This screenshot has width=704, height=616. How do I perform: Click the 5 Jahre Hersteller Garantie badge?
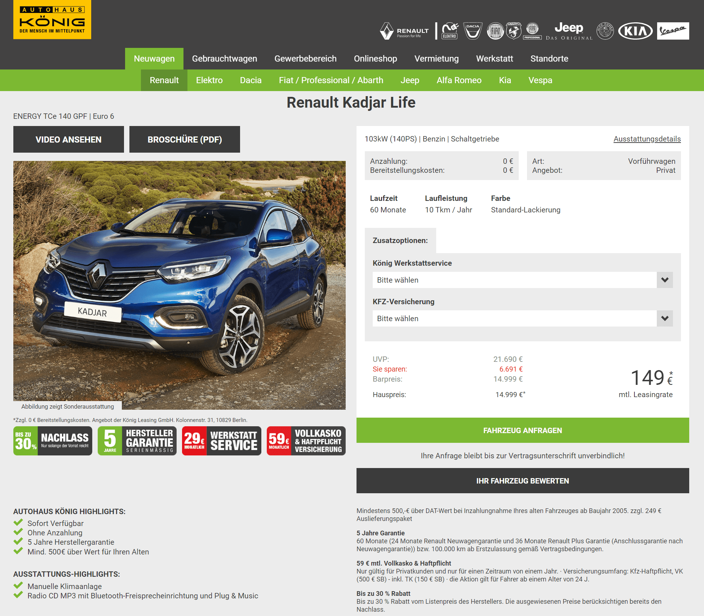137,441
